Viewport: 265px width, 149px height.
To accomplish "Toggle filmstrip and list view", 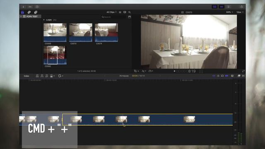I will (125, 12).
